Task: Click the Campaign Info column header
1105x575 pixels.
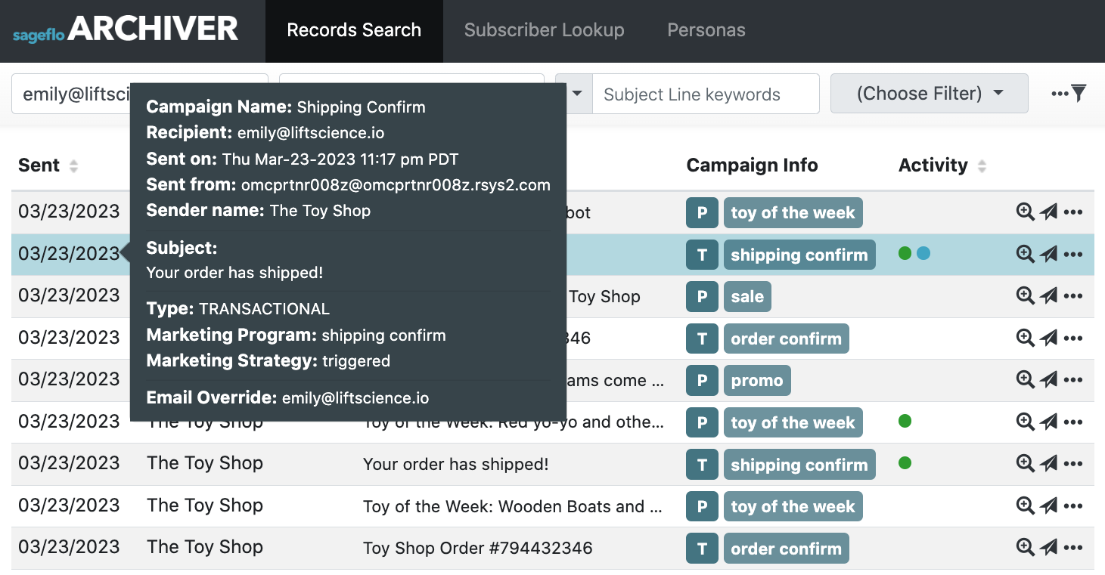Action: (752, 165)
